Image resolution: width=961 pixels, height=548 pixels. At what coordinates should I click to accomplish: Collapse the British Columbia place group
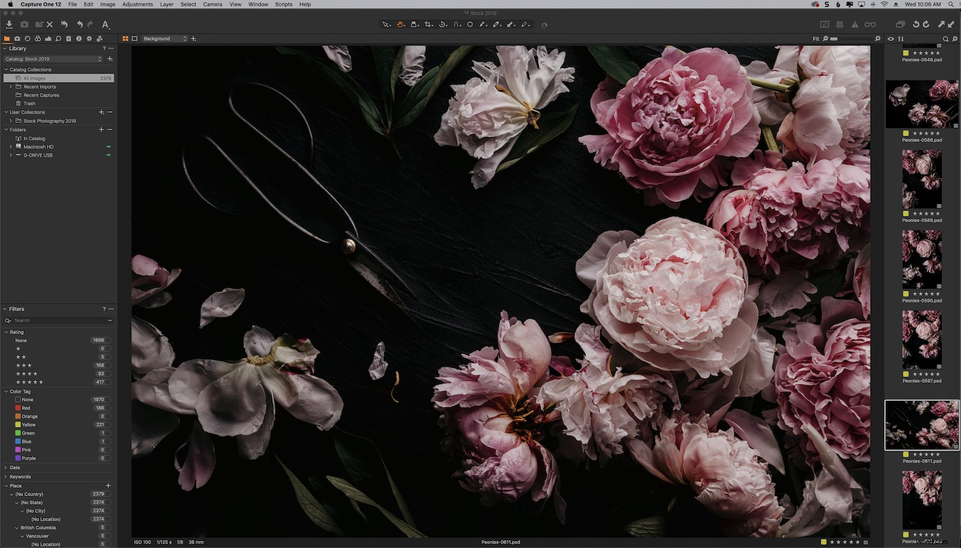16,528
